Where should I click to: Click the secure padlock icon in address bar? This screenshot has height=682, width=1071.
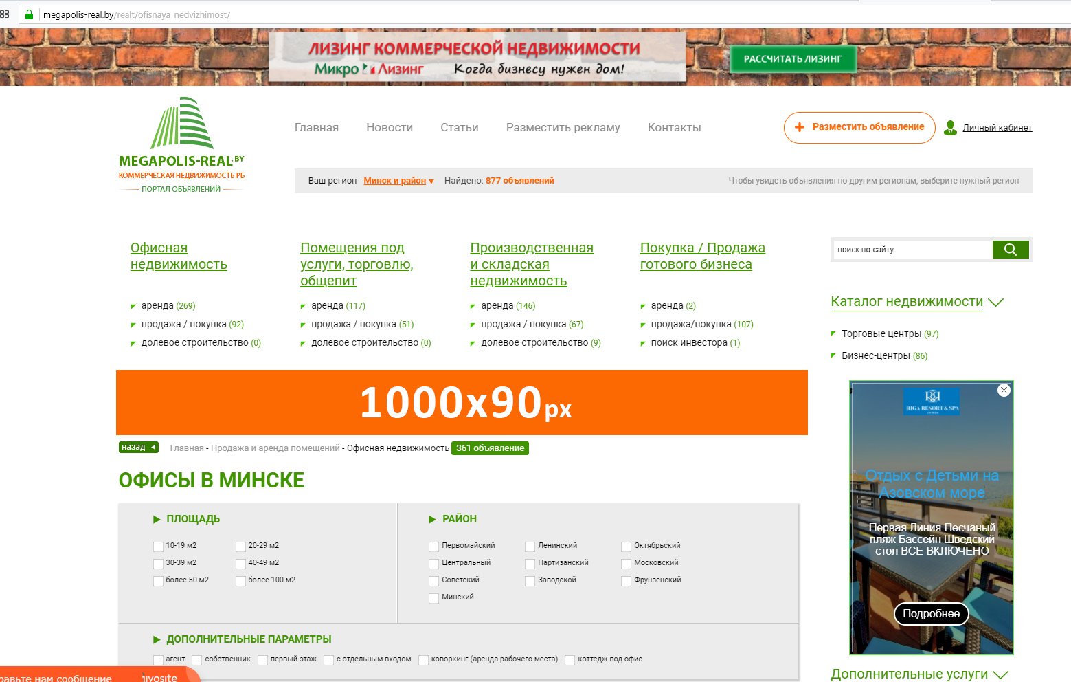(x=29, y=14)
